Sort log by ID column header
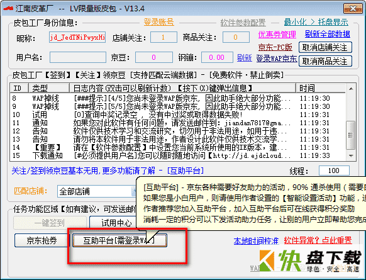Screen dimensions: 366x280 19,88
